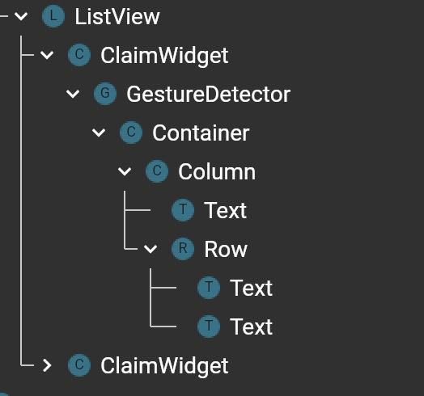Select the ListView label in tree
424x396 pixels.
[117, 16]
